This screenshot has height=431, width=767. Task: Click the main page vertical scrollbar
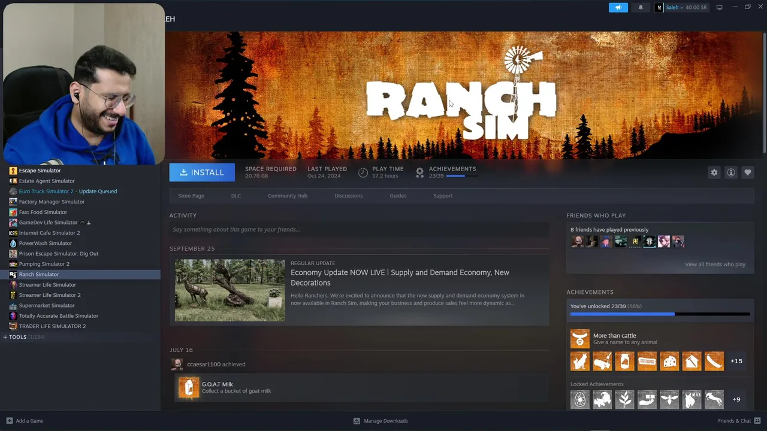click(764, 93)
